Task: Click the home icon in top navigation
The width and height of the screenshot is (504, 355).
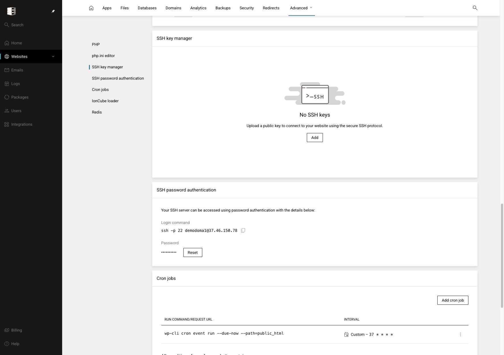Action: pyautogui.click(x=91, y=8)
